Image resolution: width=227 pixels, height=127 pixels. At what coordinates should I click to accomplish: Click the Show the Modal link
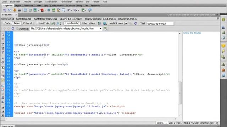click(x=192, y=33)
